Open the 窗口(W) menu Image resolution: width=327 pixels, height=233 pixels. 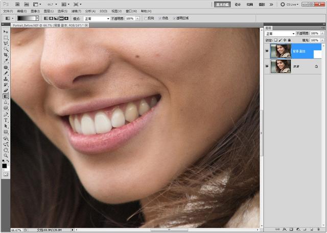click(x=131, y=11)
